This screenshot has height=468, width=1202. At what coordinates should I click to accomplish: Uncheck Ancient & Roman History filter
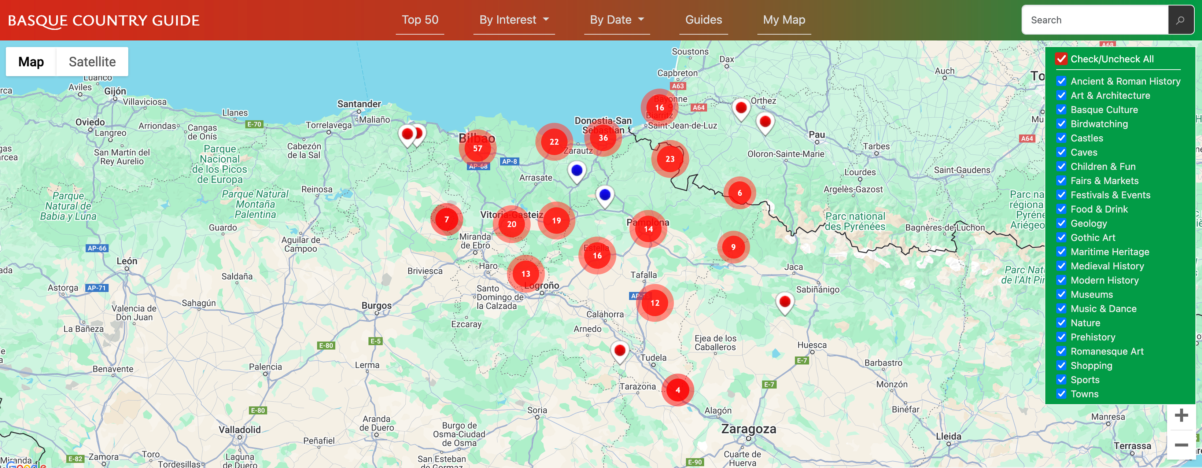1061,81
